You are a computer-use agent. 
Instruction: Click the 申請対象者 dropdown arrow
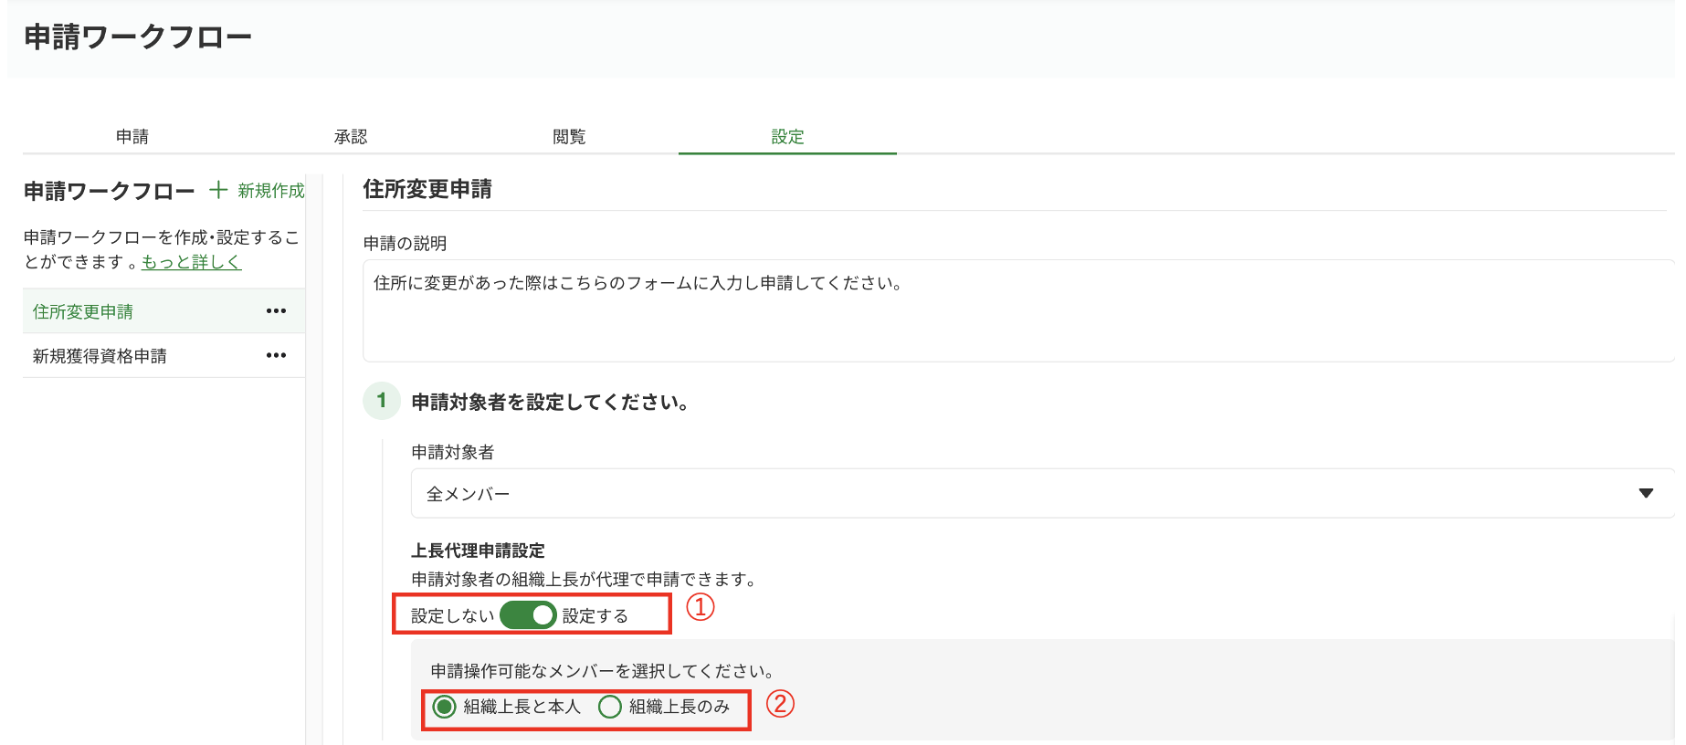(1646, 493)
